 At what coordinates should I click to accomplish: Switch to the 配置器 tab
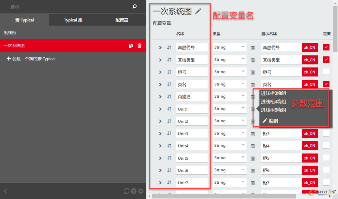point(122,20)
